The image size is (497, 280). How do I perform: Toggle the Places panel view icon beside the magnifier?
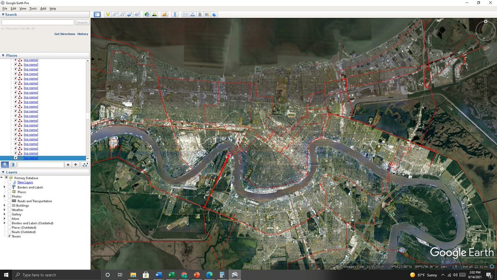[x=12, y=165]
